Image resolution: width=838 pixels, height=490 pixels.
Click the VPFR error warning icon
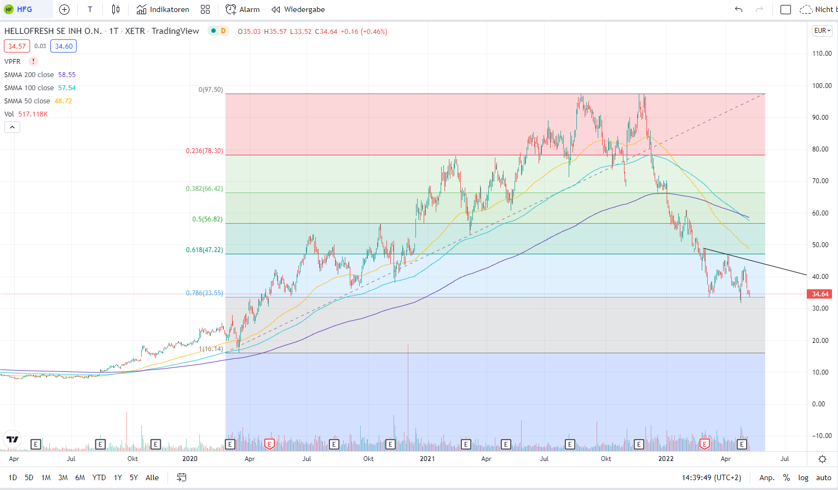coord(33,61)
